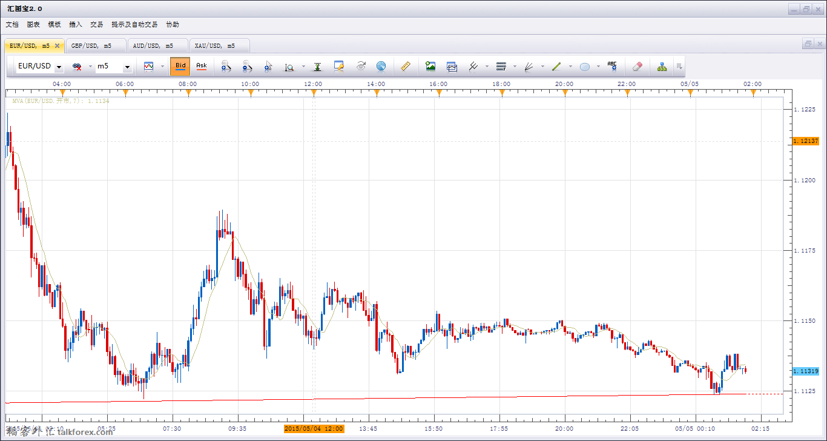
Task: Open the toolbar overflow options arrow
Action: [679, 66]
